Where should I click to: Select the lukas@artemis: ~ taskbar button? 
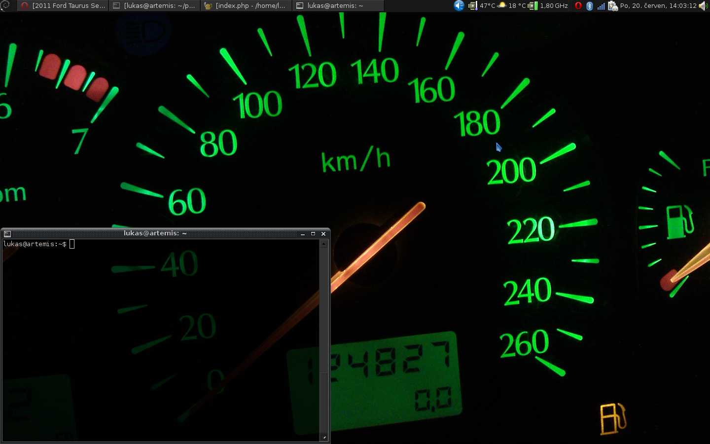pos(338,5)
